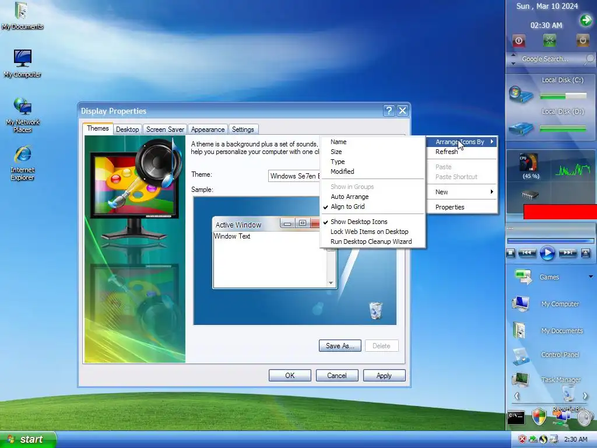Arrange icons by Type
Screen dimensions: 597x448
point(373,162)
